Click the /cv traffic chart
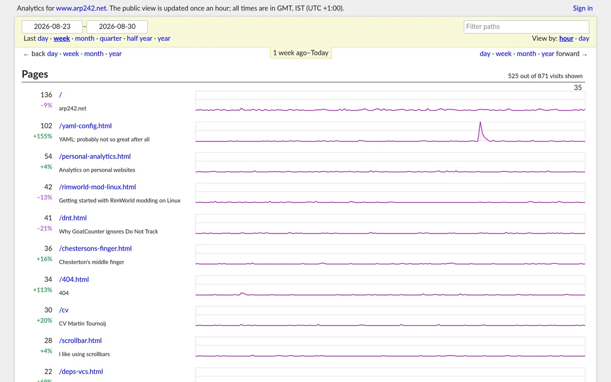Viewport: 611px width, 382px height. point(390,316)
